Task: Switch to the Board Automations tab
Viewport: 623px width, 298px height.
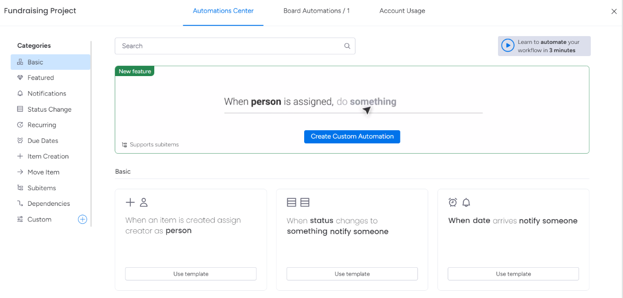Action: (316, 11)
